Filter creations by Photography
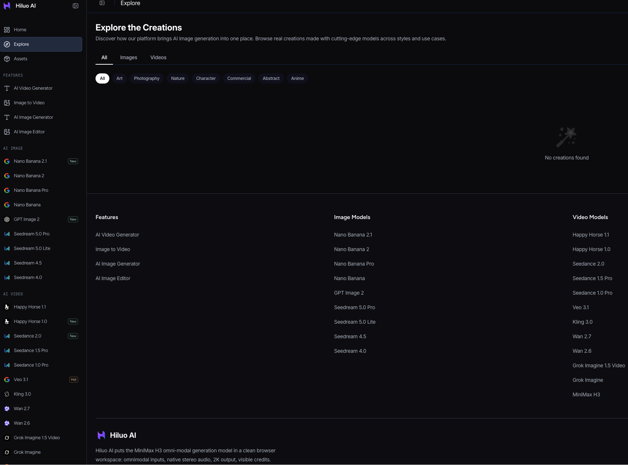This screenshot has height=465, width=628. click(x=147, y=78)
